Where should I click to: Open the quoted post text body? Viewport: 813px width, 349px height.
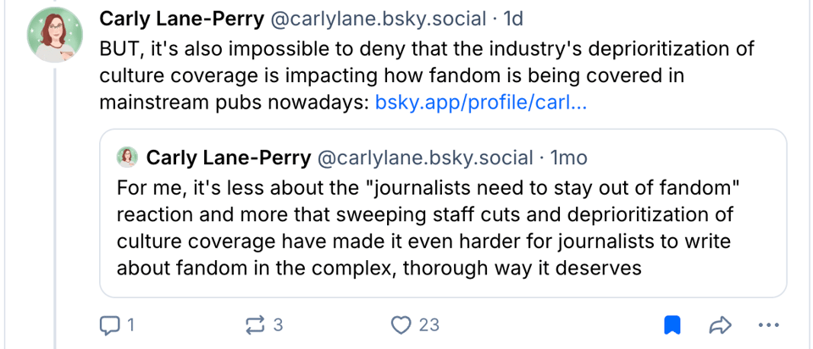(x=423, y=227)
